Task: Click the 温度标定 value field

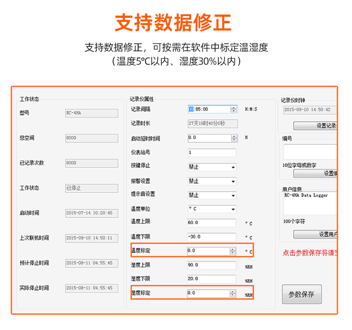Action: (x=208, y=251)
